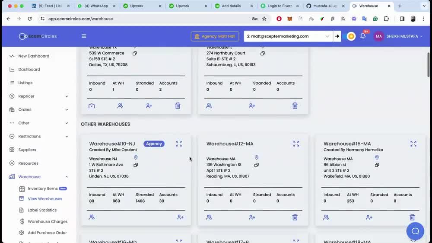This screenshot has width=432, height=243.
Task: Add user to Warehouse#10-NJ
Action: [180, 217]
